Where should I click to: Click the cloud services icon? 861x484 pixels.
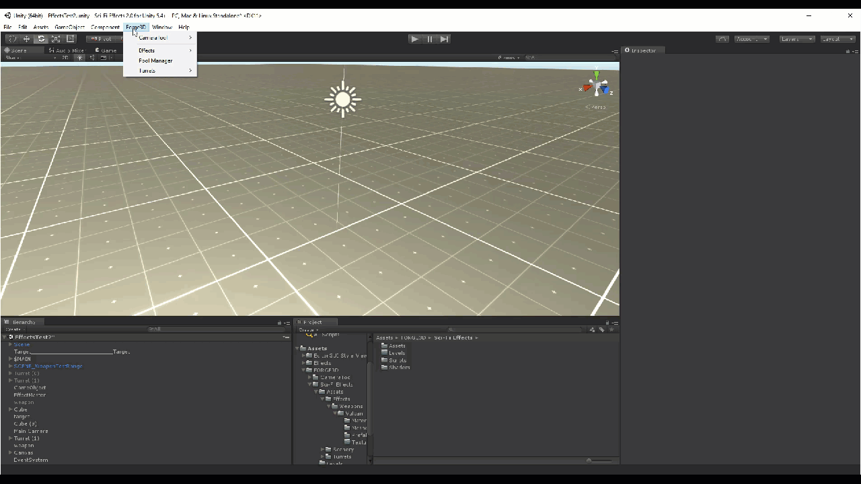click(722, 39)
